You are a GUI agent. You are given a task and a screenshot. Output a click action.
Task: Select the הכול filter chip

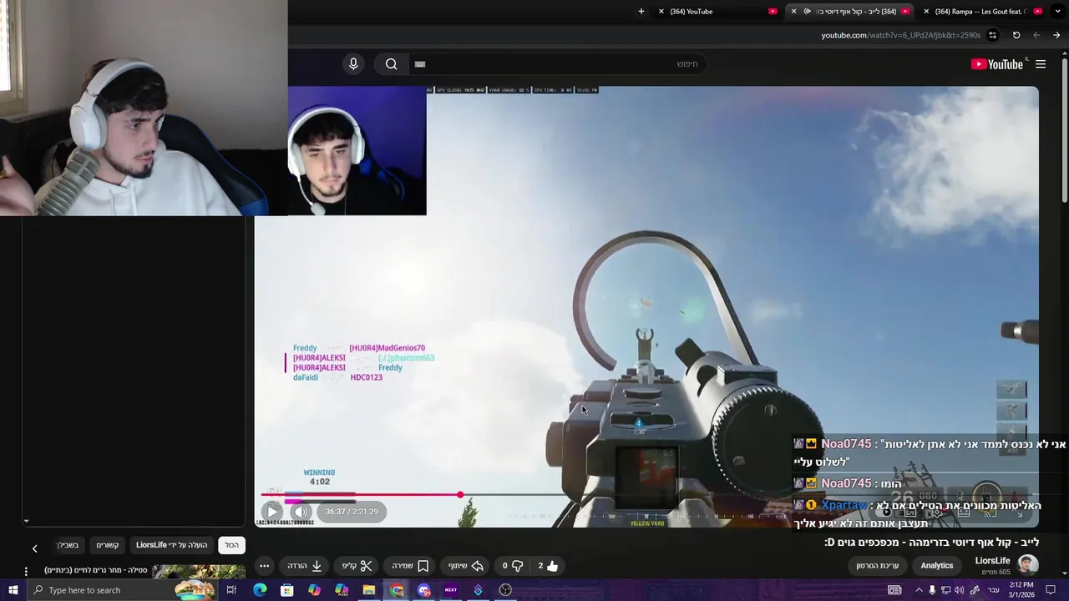point(231,545)
